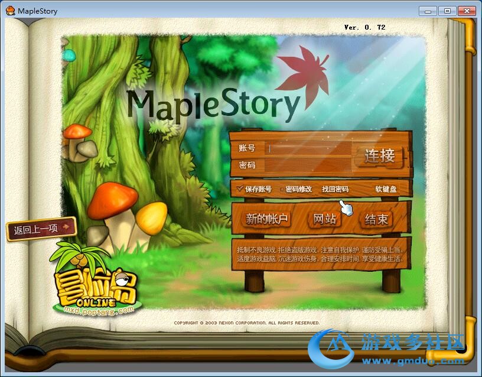Open the 软键盘 soft keyboard
This screenshot has width=482, height=377.
click(386, 189)
